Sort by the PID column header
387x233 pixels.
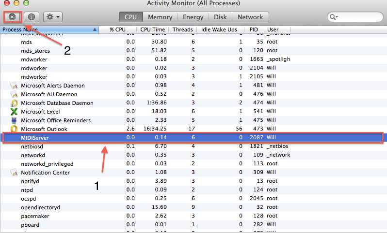254,29
